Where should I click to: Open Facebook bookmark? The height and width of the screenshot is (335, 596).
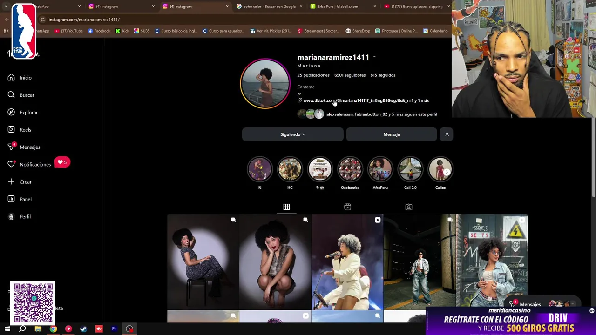point(99,31)
